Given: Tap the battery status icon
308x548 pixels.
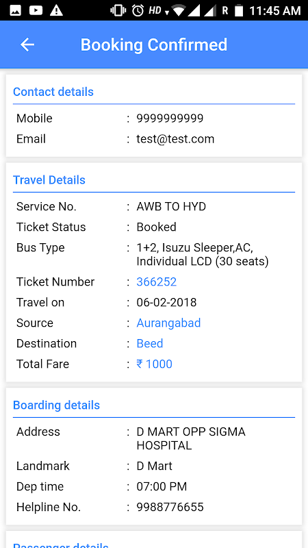Looking at the screenshot, I should [x=238, y=10].
